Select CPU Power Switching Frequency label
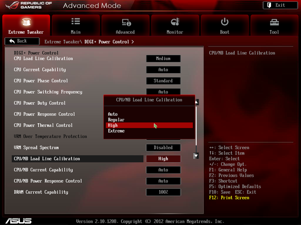Image resolution: width=301 pixels, height=225 pixels. 48,92
